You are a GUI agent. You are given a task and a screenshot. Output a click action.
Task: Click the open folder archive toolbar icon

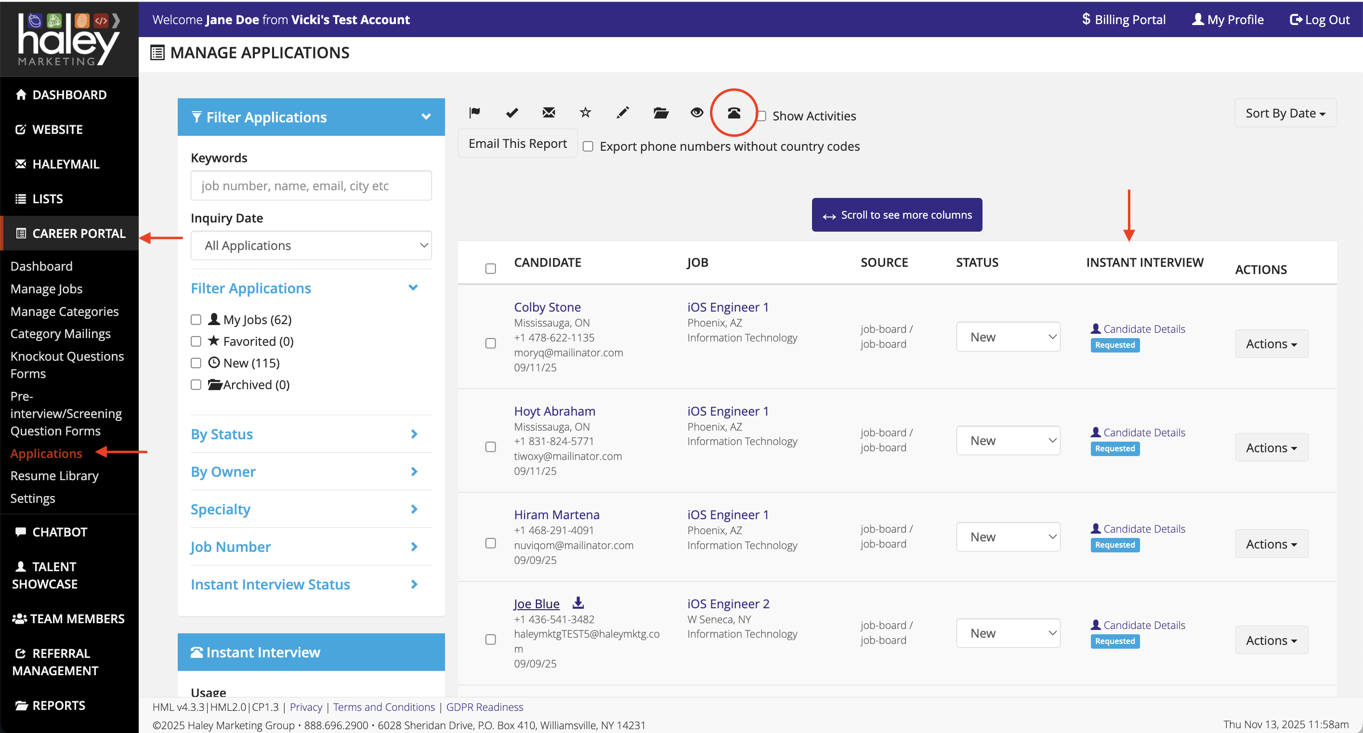click(x=660, y=112)
